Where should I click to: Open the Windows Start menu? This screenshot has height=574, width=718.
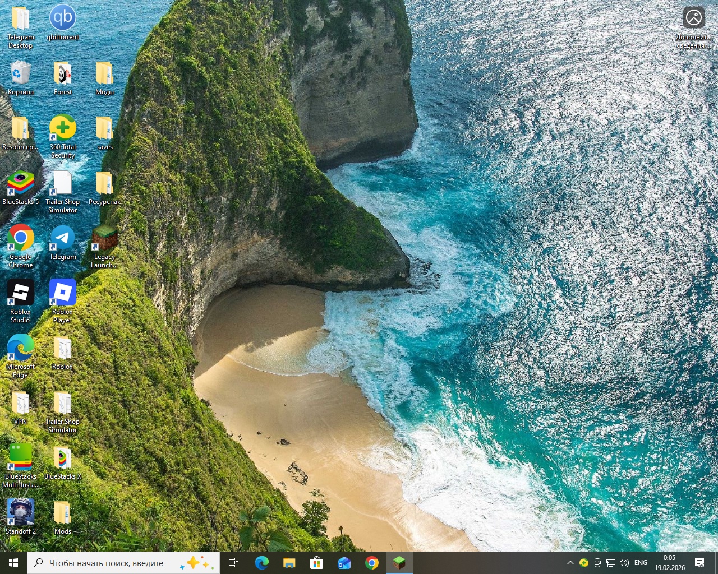pos(13,563)
